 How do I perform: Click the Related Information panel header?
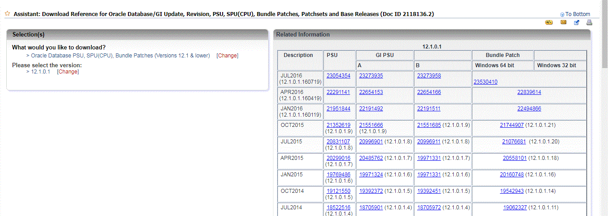coord(432,34)
